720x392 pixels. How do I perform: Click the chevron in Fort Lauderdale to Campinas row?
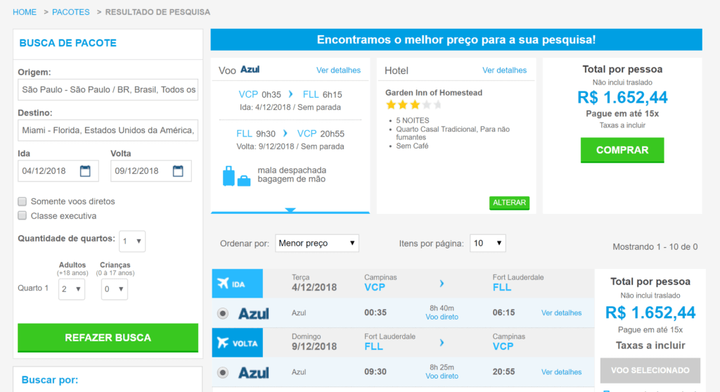(x=442, y=342)
